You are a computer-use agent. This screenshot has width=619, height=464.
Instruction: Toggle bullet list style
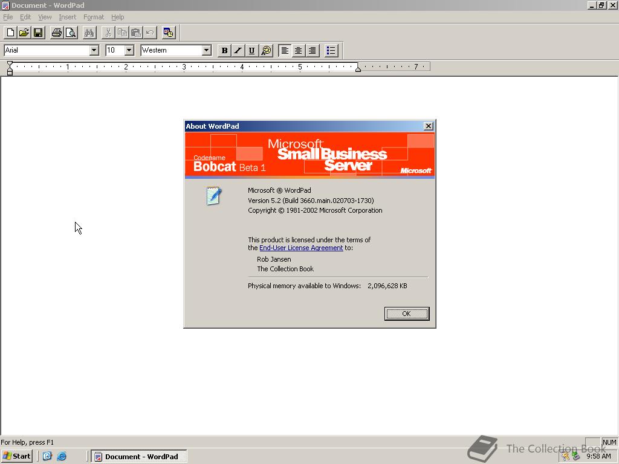pyautogui.click(x=331, y=50)
